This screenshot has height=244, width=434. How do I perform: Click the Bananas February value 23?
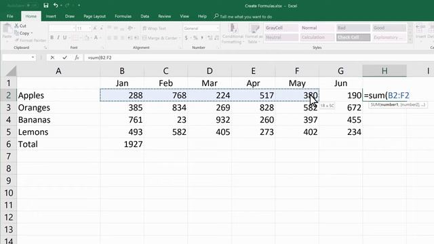pyautogui.click(x=165, y=120)
